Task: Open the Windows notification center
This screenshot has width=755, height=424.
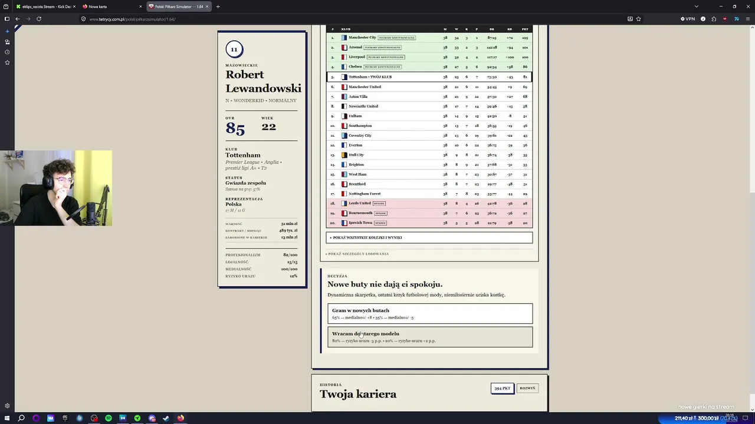Action: pyautogui.click(x=746, y=418)
